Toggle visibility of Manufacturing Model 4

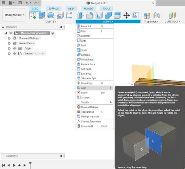11,33
